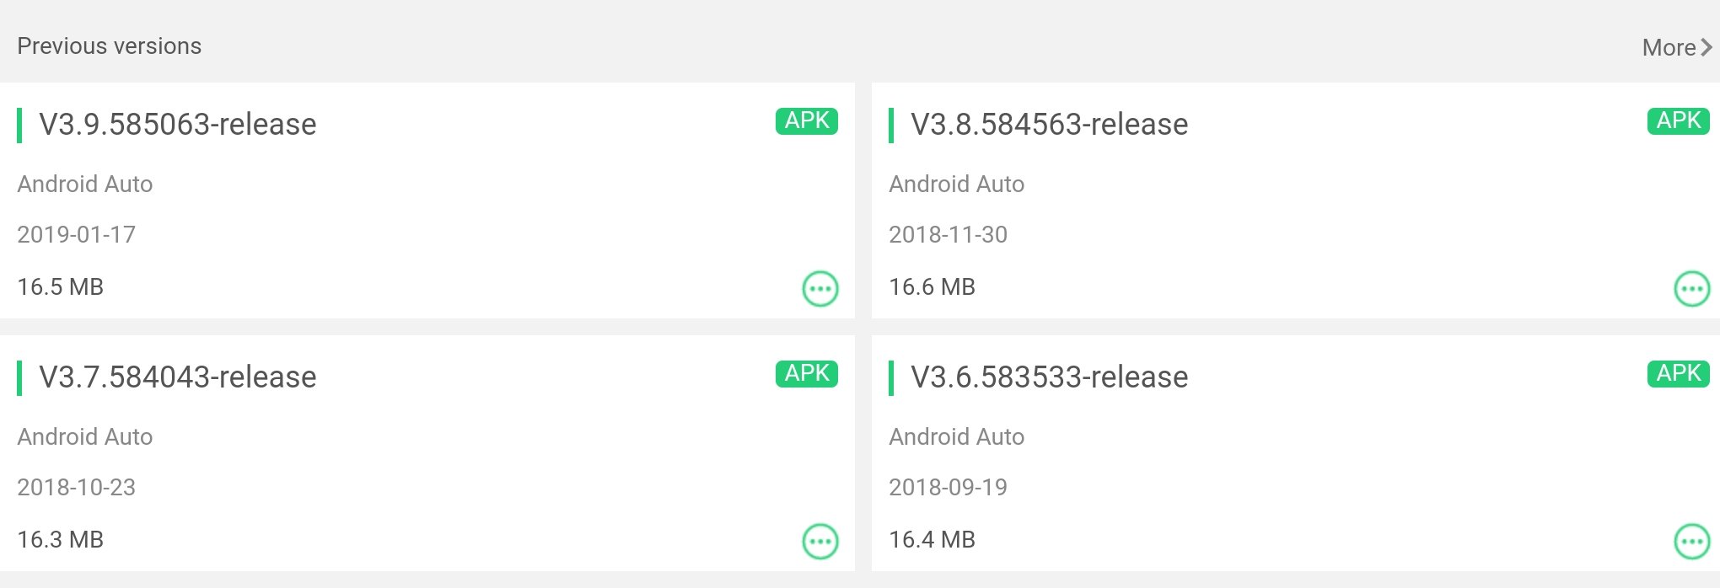Click APK badge on V3.9.585063-release

806,121
